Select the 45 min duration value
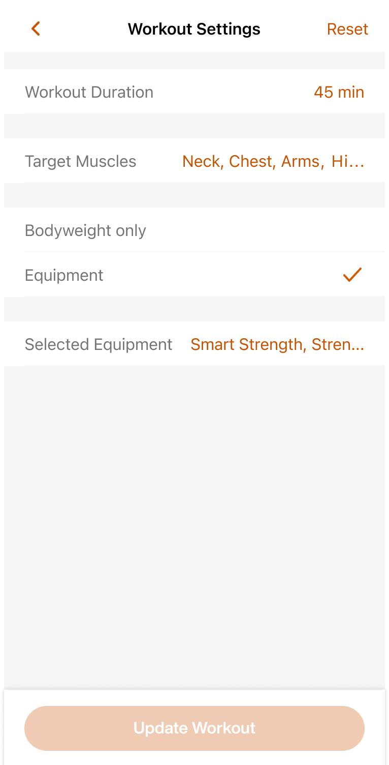 coord(339,92)
